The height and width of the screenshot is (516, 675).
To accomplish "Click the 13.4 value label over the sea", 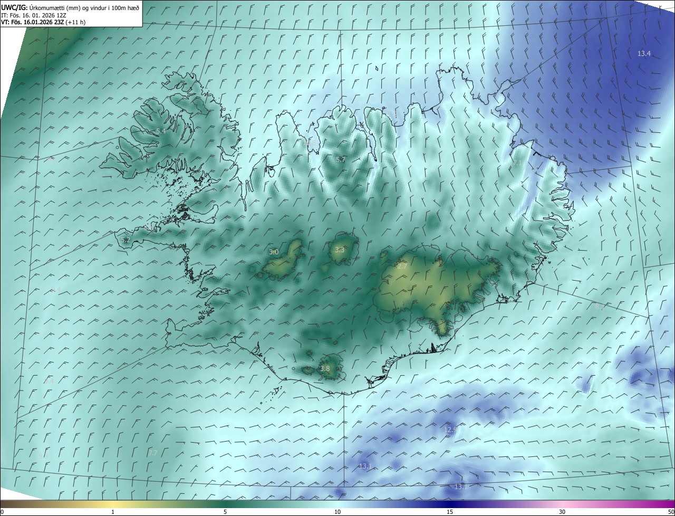I will [x=644, y=54].
